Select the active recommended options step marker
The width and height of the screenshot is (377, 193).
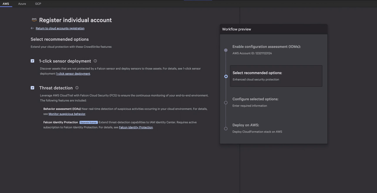click(226, 76)
